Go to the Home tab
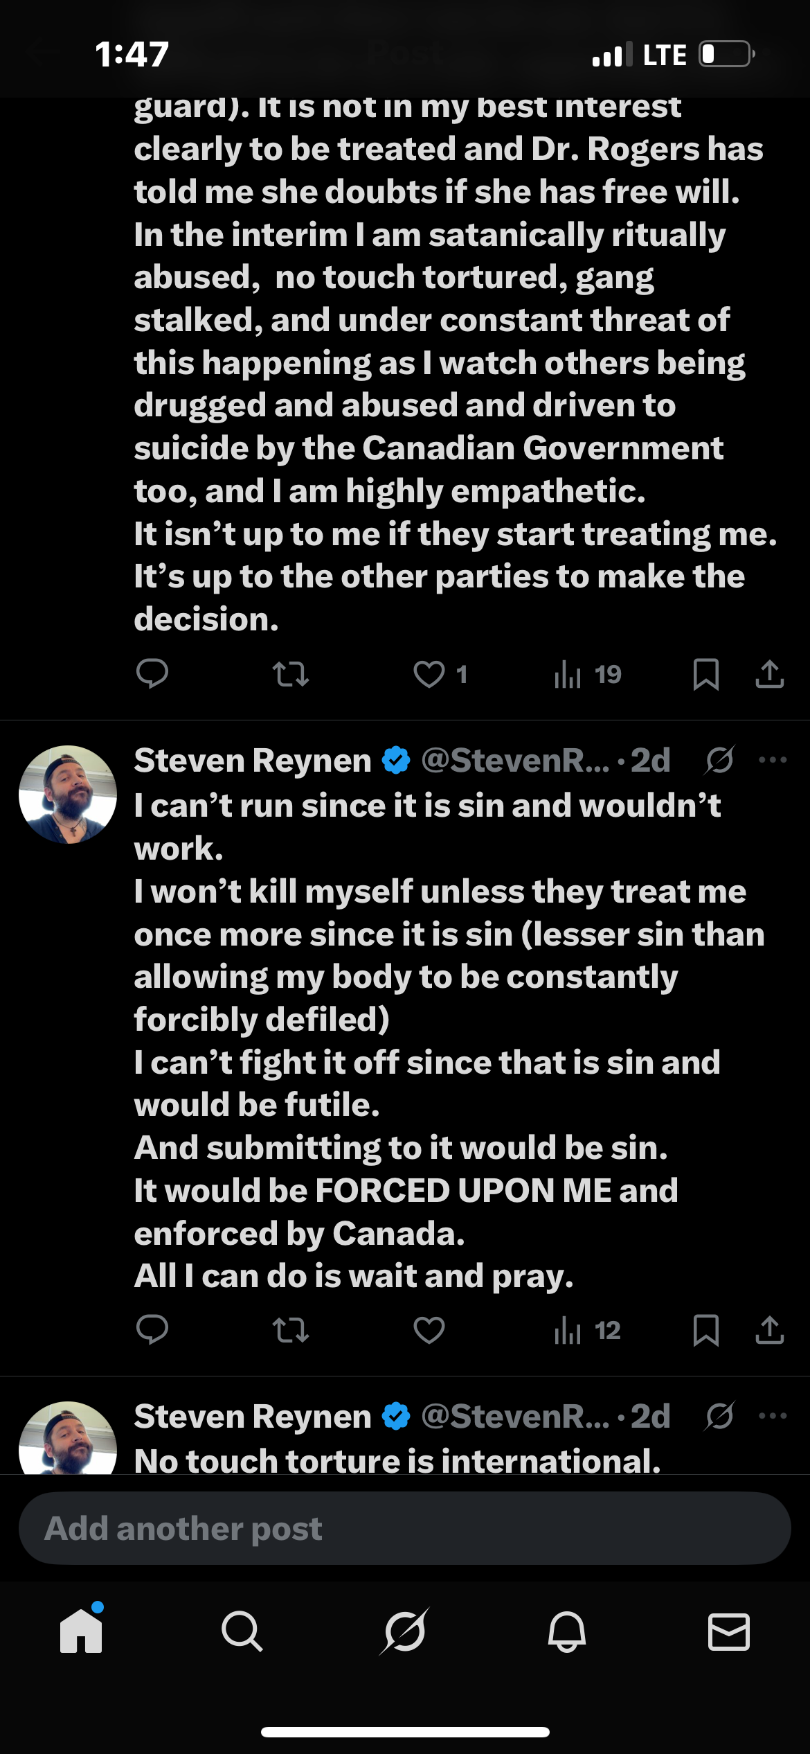The image size is (810, 1754). click(81, 1631)
